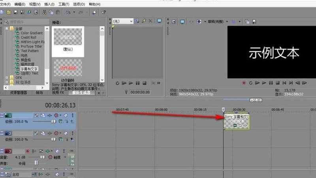Expand the OFX folder in plugin tree
This screenshot has width=316, height=178.
click(x=7, y=78)
